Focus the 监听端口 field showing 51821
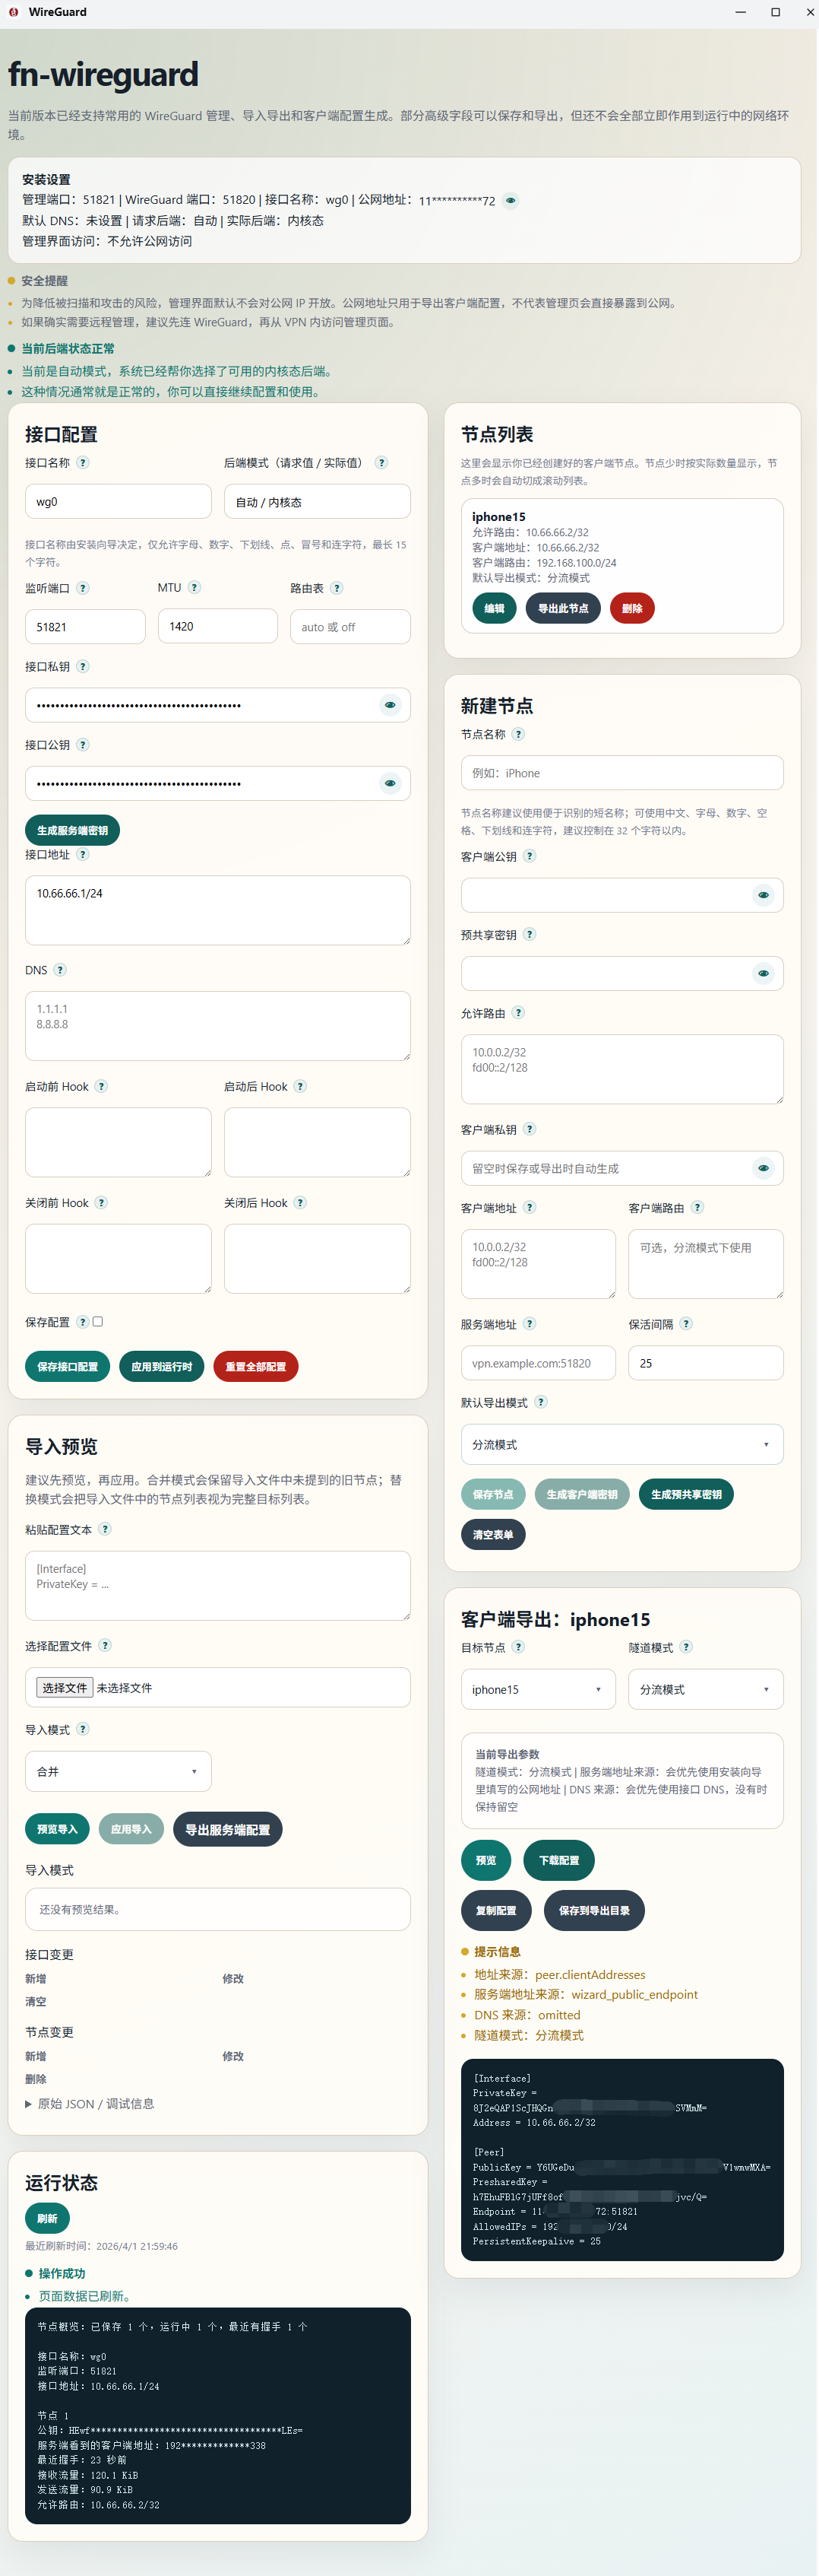Viewport: 819px width, 2576px height. (85, 627)
